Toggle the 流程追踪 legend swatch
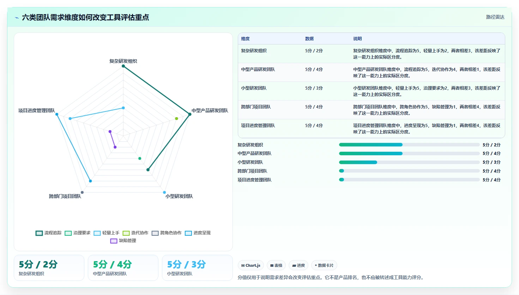 point(39,233)
